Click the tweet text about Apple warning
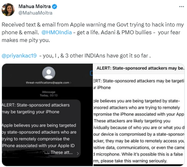The height and width of the screenshot is (167, 187). tap(88, 25)
